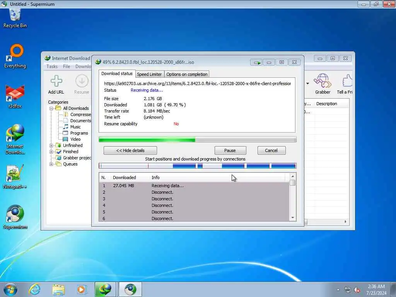Switch to the Speed Limiter tab
Screen dimensions: 396x297
coord(149,74)
